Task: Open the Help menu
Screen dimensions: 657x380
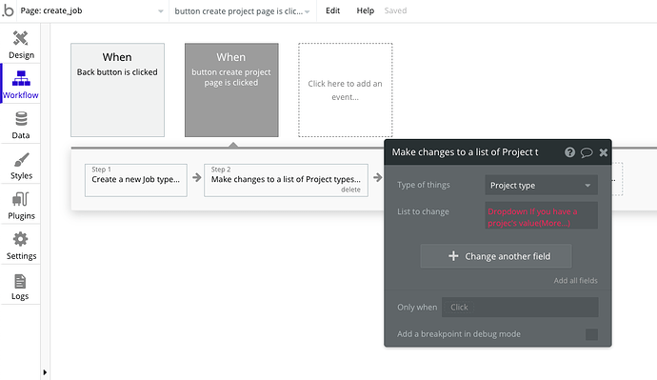Action: [x=365, y=10]
